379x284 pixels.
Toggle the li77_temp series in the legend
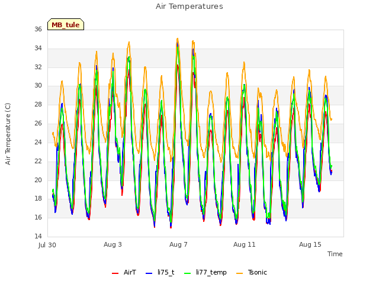[x=205, y=272]
